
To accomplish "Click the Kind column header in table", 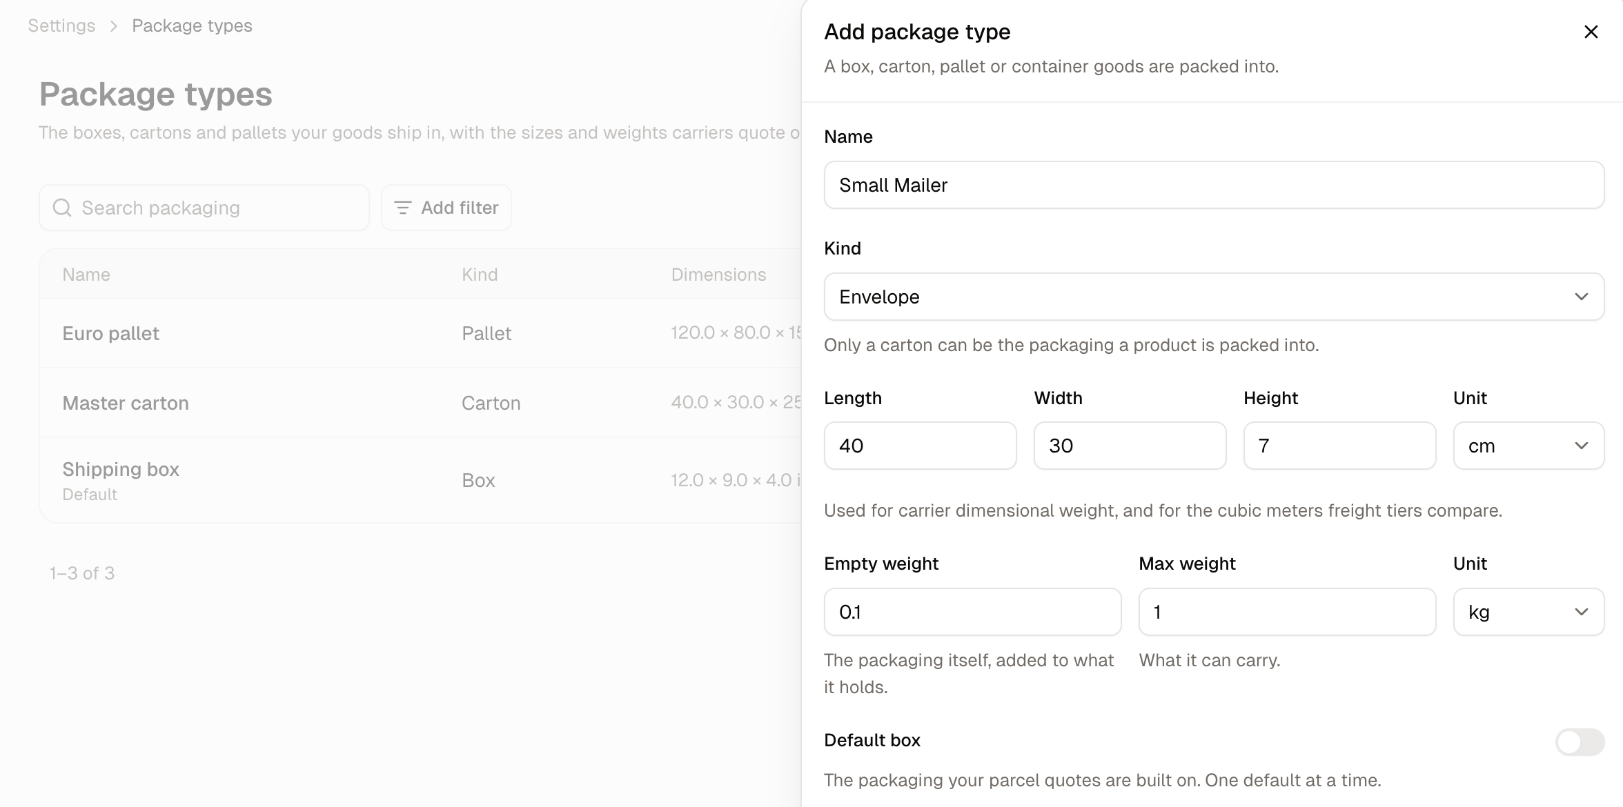I will [x=480, y=275].
